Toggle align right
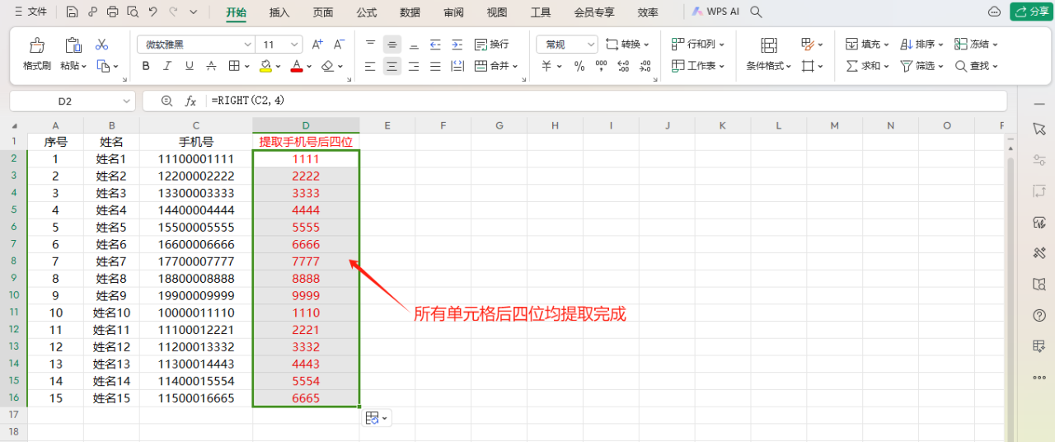 point(414,66)
